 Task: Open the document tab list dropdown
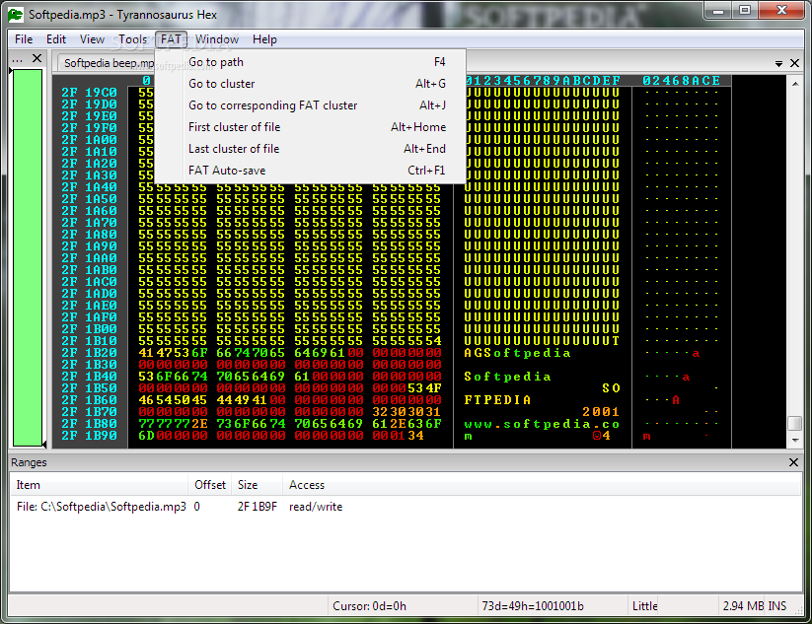778,64
